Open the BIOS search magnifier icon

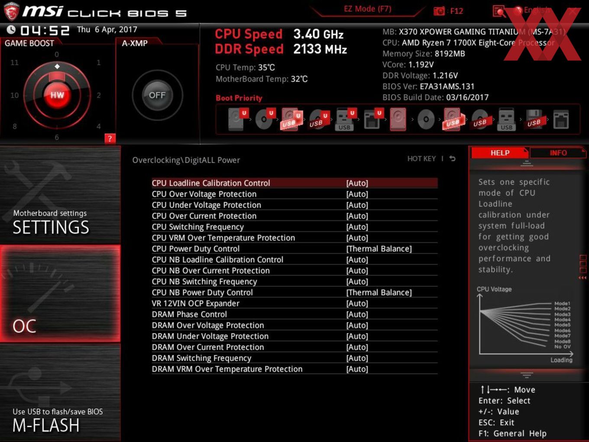499,11
